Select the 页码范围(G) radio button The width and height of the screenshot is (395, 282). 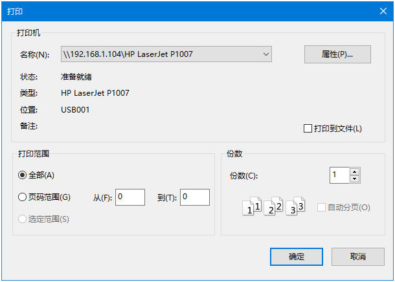[x=23, y=197]
